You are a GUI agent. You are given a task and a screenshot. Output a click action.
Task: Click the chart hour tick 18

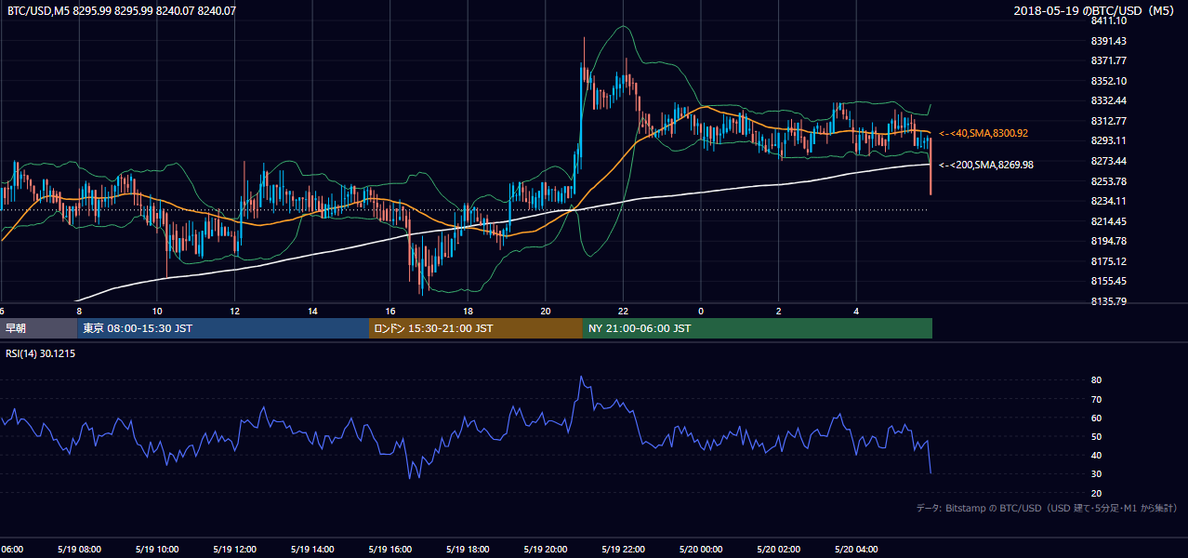coord(468,311)
